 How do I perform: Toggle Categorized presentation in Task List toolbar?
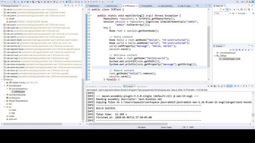[227, 10]
